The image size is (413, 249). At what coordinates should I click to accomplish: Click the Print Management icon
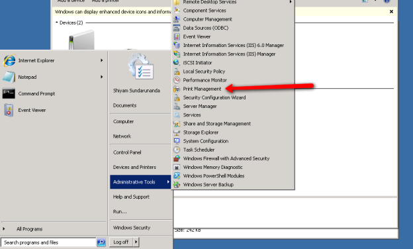(177, 89)
